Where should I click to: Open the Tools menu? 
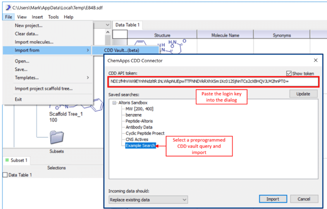coord(53,17)
